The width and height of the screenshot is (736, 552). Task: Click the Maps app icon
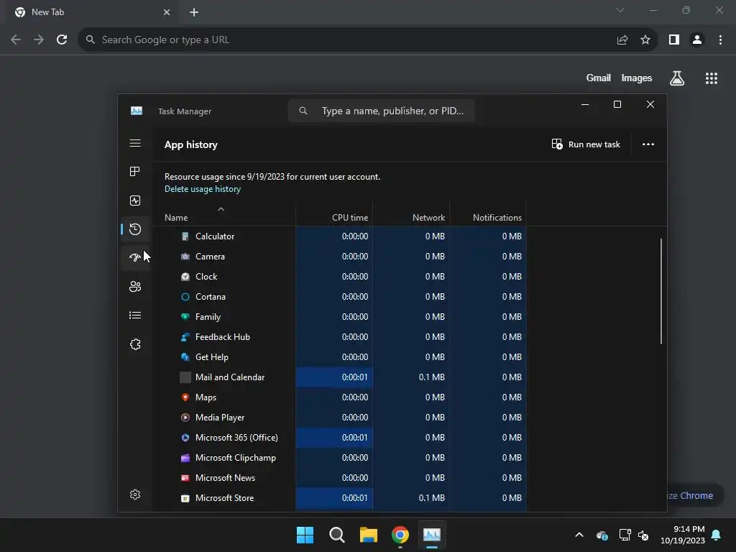tap(185, 397)
